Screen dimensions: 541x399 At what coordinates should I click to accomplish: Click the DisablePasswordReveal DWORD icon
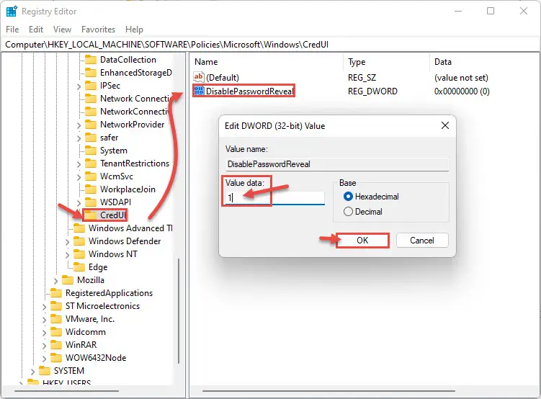pos(199,91)
